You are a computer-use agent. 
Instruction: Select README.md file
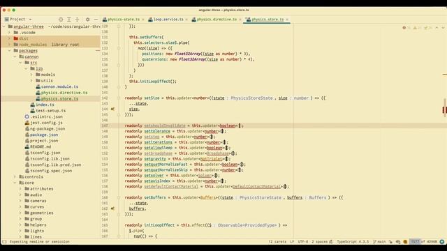pyautogui.click(x=41, y=146)
